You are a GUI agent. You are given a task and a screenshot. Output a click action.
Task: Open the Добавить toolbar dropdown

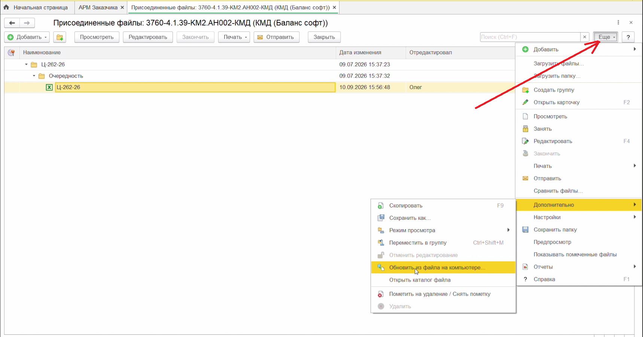coord(27,37)
